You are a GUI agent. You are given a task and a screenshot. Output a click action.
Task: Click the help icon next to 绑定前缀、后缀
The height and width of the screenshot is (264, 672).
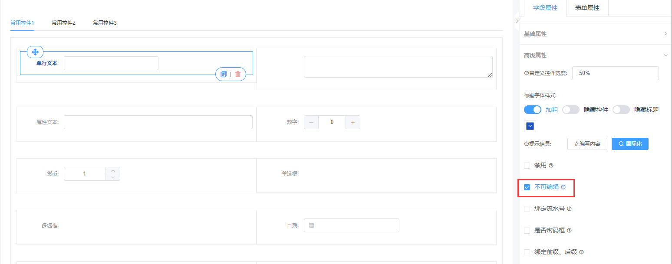(x=582, y=252)
